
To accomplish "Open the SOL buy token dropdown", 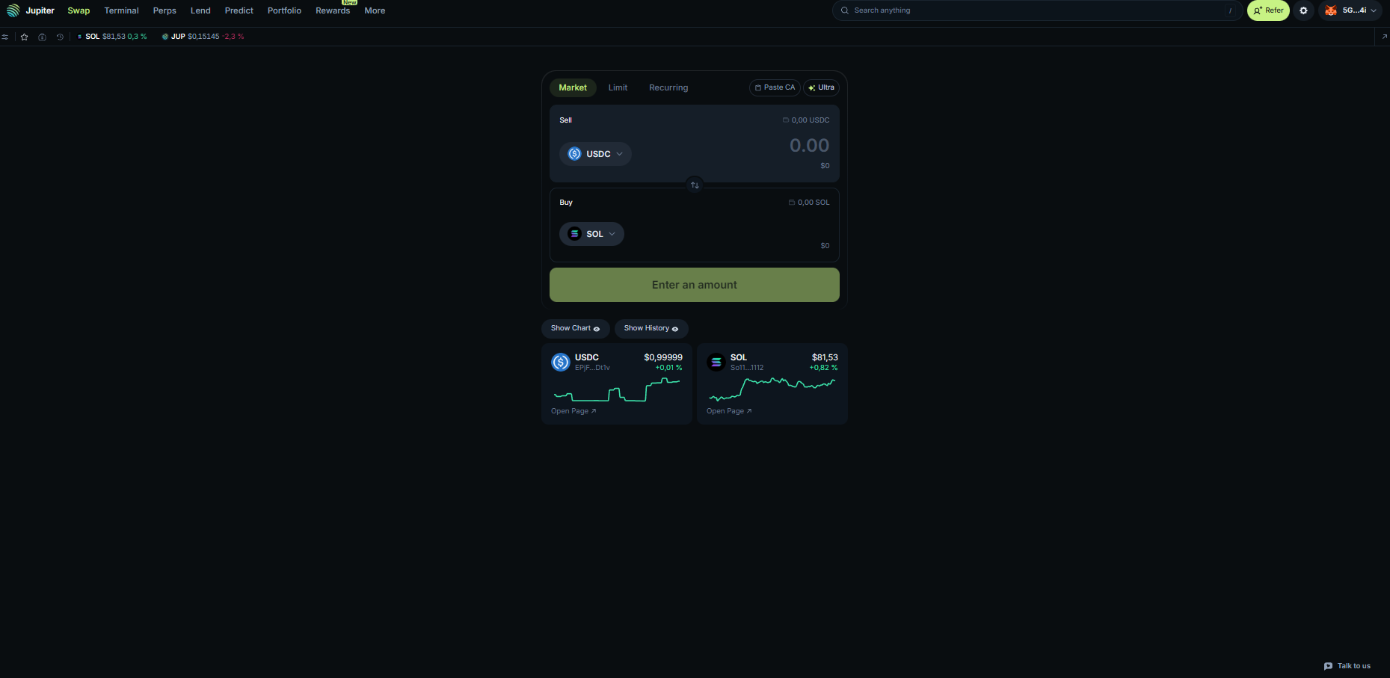I will click(x=591, y=234).
